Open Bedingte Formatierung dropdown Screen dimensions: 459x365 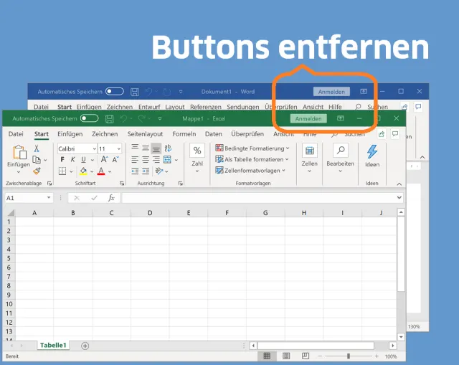pos(252,148)
